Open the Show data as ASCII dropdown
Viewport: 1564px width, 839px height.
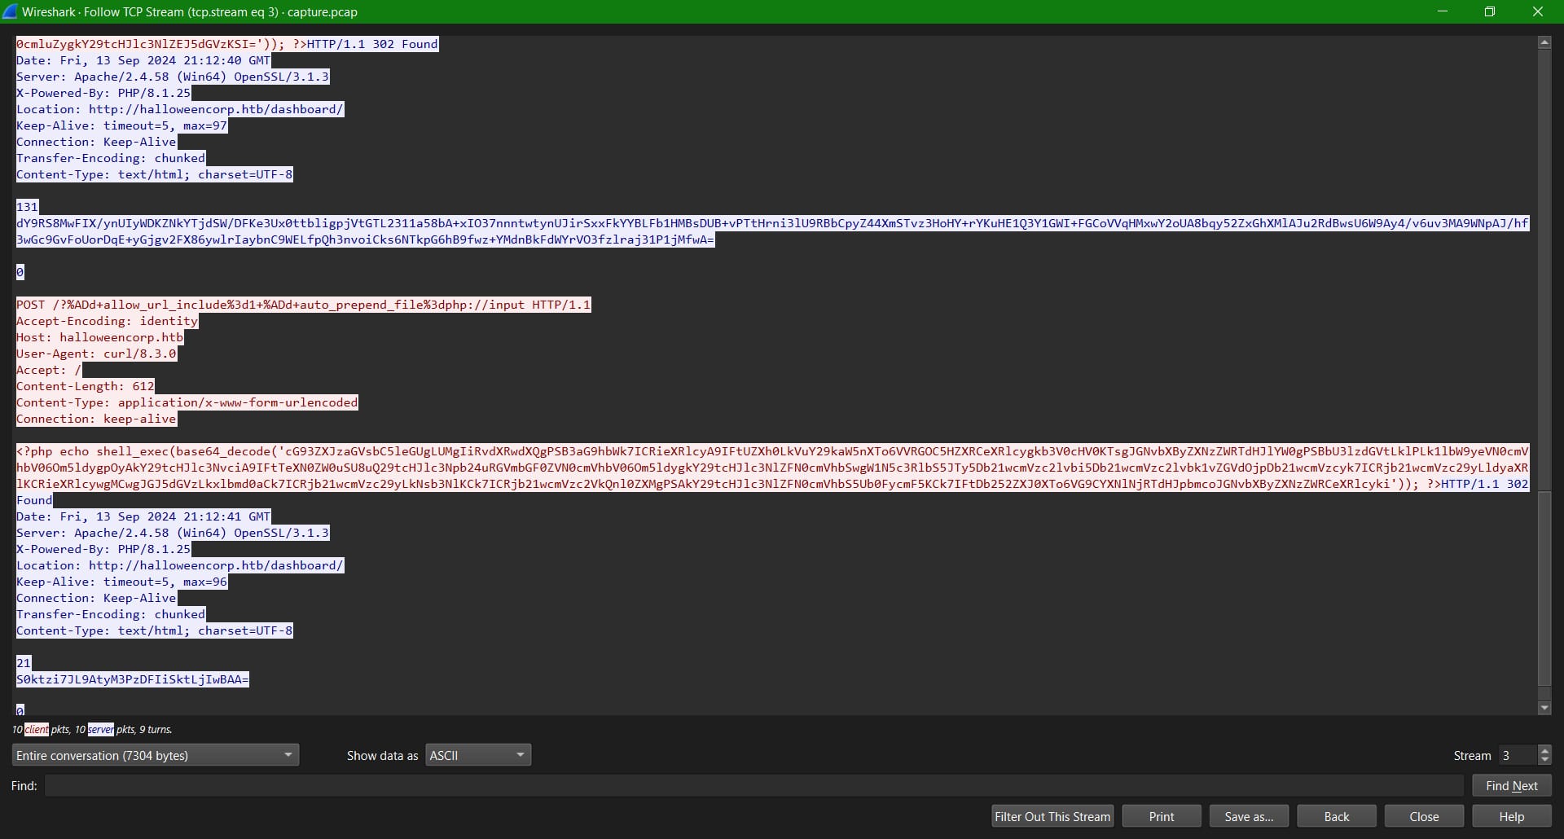(x=478, y=755)
